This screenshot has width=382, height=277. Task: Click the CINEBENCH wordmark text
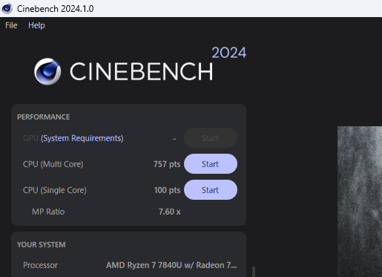point(142,71)
